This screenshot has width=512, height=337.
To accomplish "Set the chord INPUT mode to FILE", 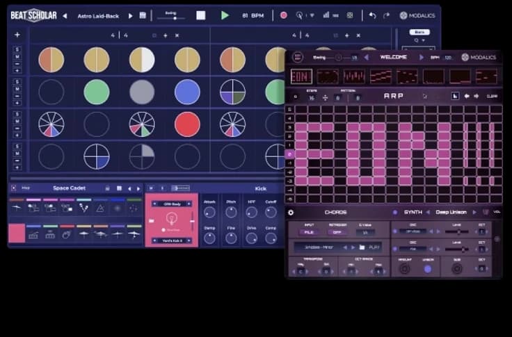I will pos(309,232).
